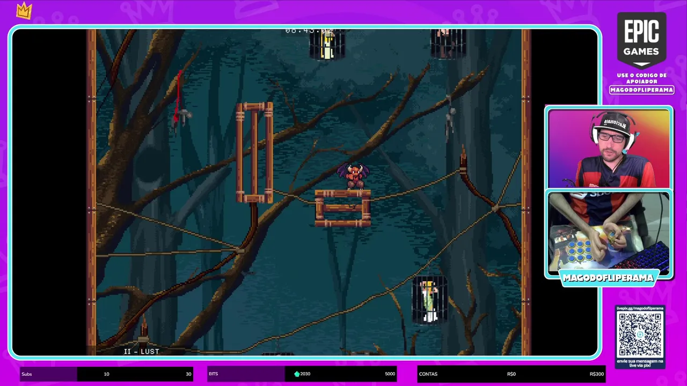Image resolution: width=687 pixels, height=386 pixels.
Task: Click the game timer at top
Action: [x=309, y=31]
